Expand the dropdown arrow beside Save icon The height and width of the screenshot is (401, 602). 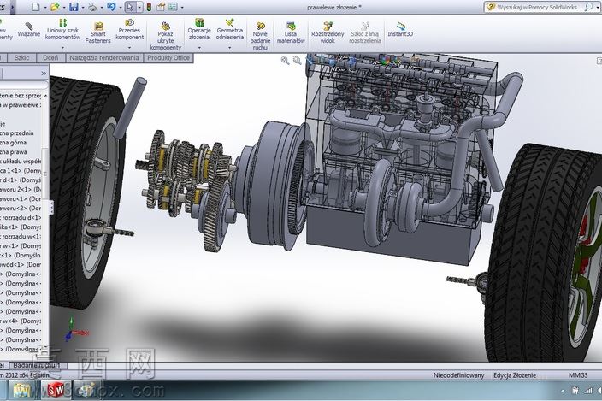(83, 8)
